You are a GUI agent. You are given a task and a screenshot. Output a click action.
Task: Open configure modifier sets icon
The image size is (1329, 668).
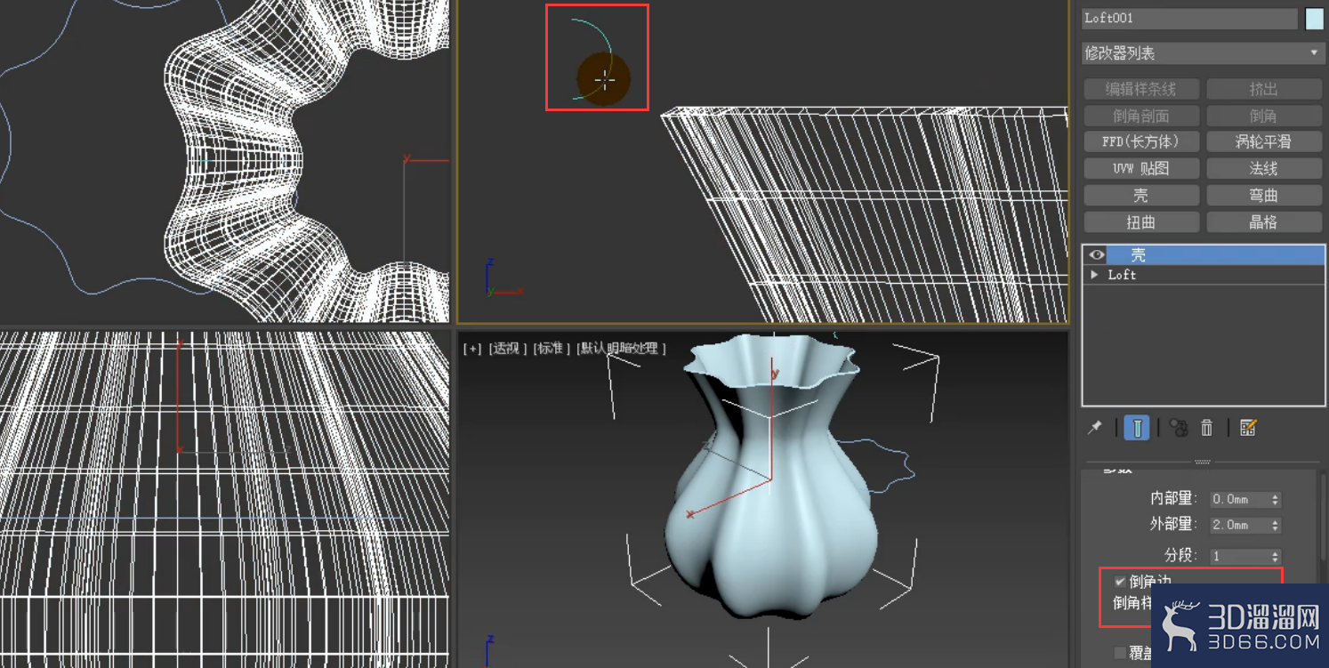pyautogui.click(x=1248, y=428)
